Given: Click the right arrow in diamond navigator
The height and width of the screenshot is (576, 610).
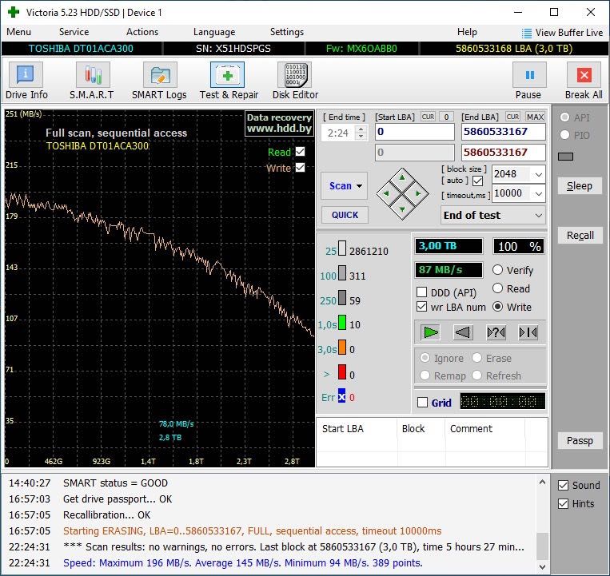Looking at the screenshot, I should click(418, 193).
